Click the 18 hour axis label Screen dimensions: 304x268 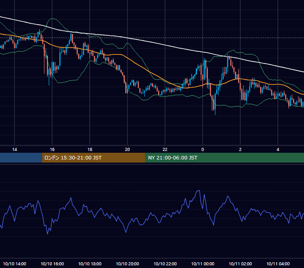(90, 150)
